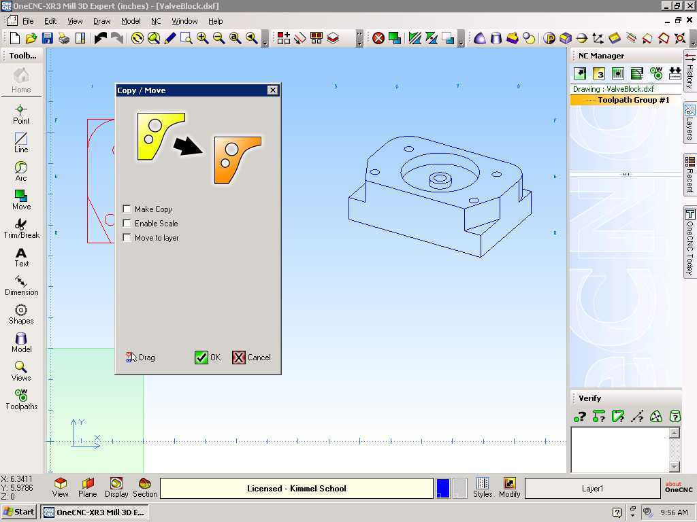697x522 pixels.
Task: Select the Arc tool in the toolbox
Action: tap(21, 171)
